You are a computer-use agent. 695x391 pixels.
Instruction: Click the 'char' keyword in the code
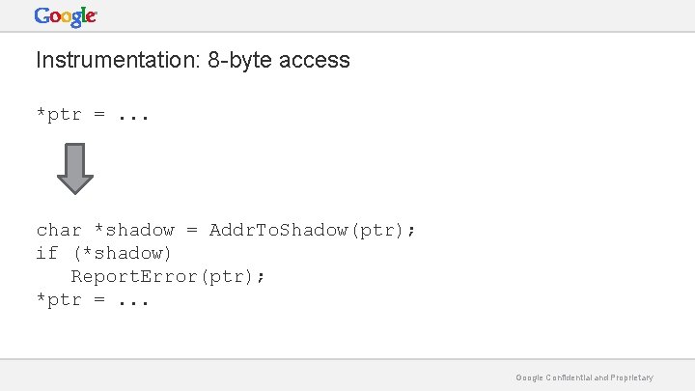(x=59, y=230)
